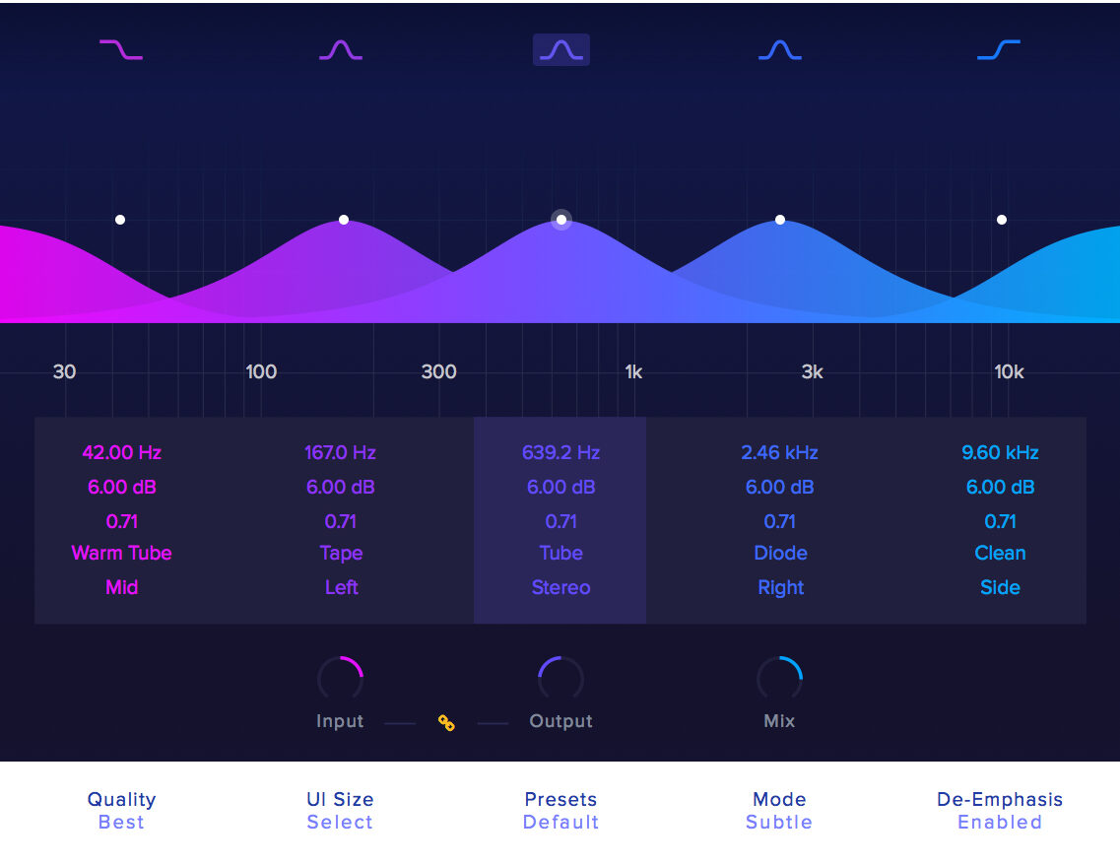Click the 6.00 dB gain under 167.0 Hz
This screenshot has width=1120, height=865.
coord(340,487)
